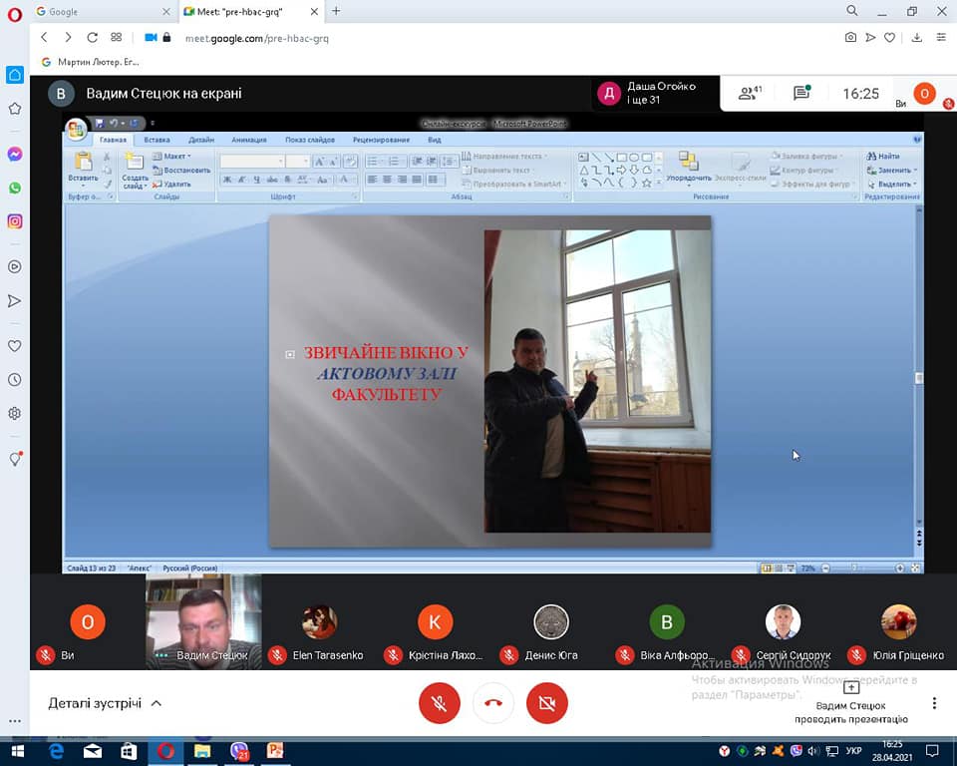Click the Opera snapshot camera icon
Screen dimensions: 957x766
click(x=850, y=37)
